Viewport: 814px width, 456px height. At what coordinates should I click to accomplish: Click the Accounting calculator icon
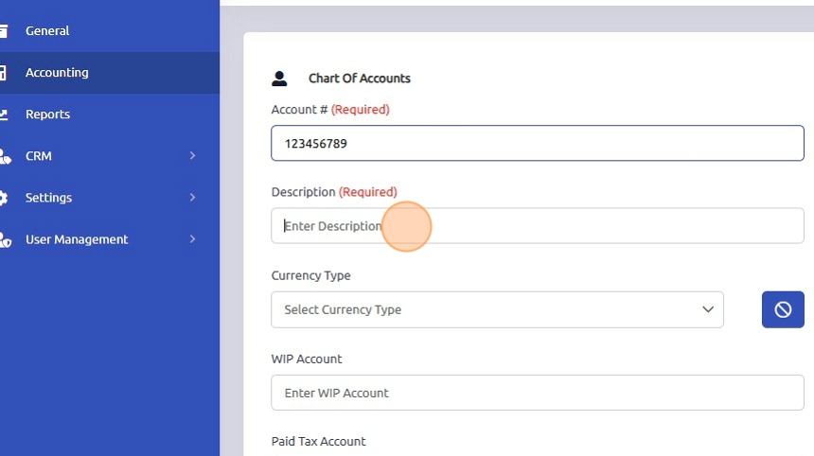(x=3, y=73)
